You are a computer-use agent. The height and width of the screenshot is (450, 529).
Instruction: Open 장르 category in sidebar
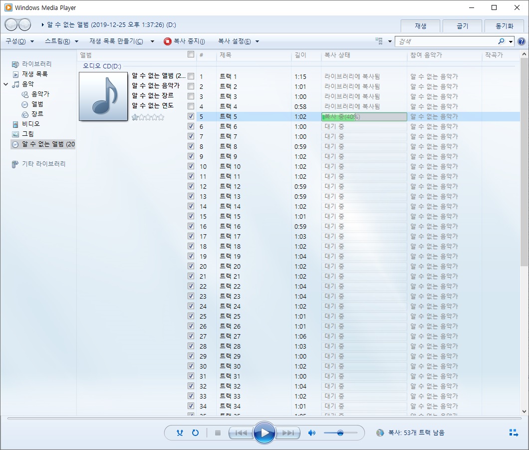point(37,114)
